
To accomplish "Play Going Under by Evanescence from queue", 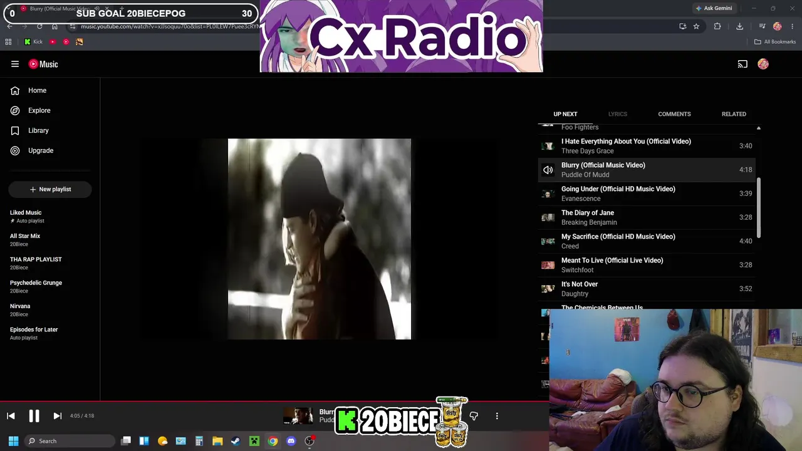I will pos(646,194).
